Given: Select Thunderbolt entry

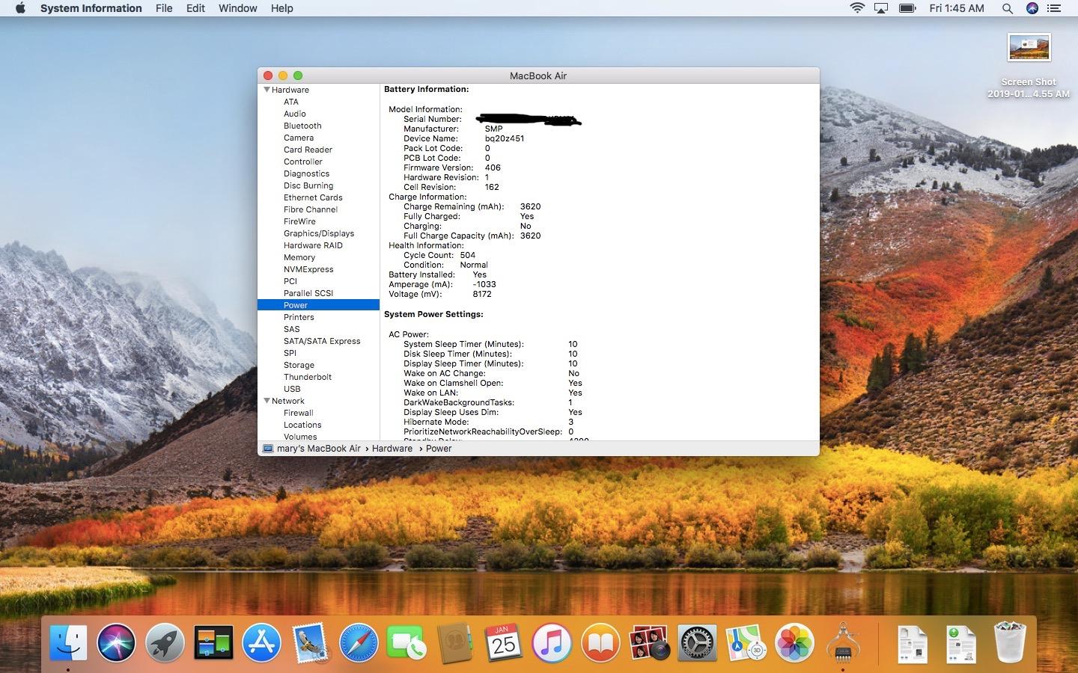Looking at the screenshot, I should tap(307, 377).
